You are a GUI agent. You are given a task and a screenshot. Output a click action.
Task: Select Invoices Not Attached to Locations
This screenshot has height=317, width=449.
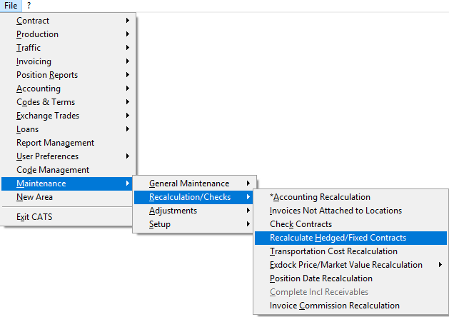(x=350, y=211)
